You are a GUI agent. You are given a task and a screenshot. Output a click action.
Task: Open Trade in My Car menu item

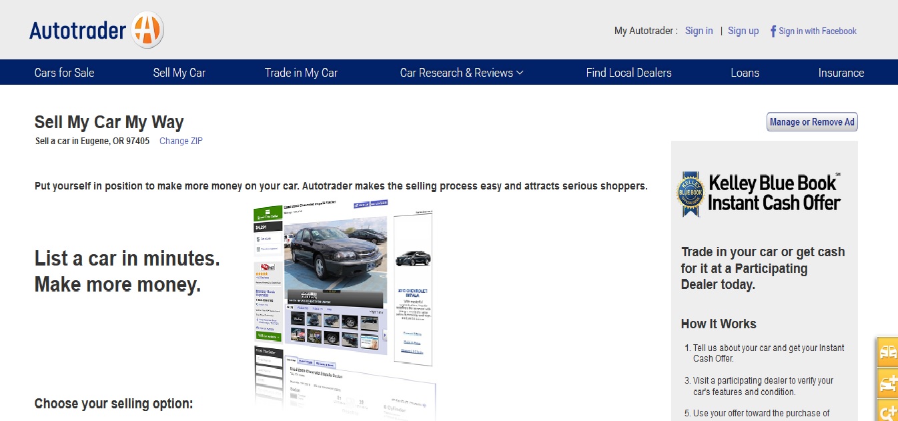pyautogui.click(x=301, y=73)
